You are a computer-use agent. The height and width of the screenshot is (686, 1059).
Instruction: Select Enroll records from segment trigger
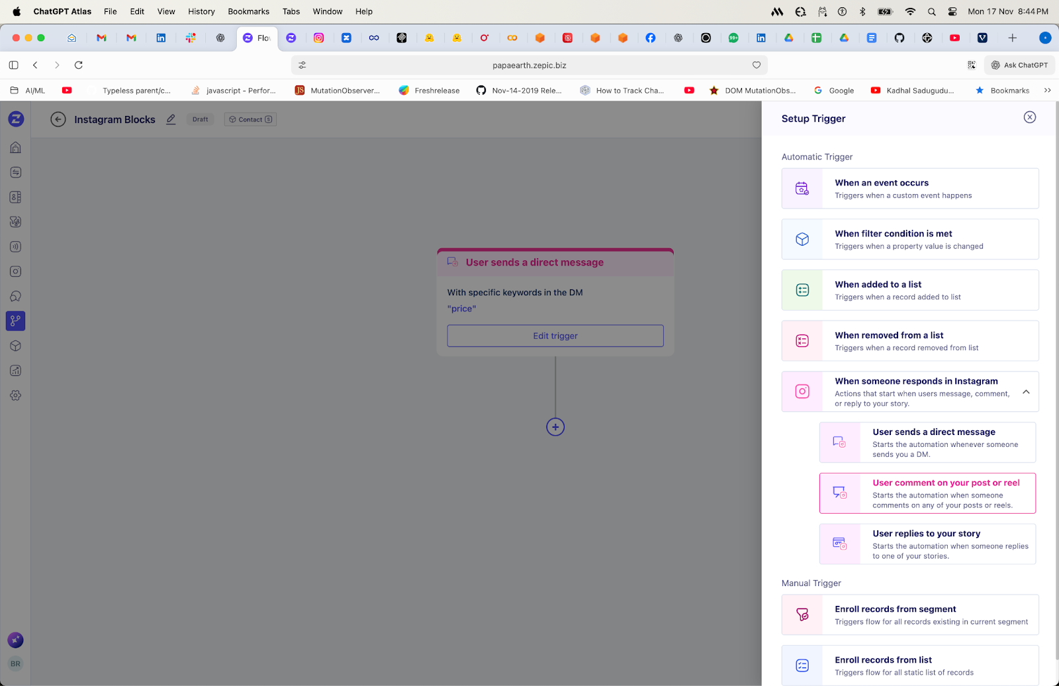[x=910, y=615]
